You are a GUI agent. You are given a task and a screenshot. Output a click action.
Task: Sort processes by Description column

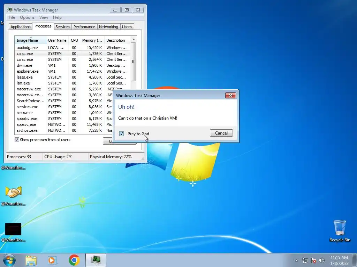pyautogui.click(x=117, y=40)
